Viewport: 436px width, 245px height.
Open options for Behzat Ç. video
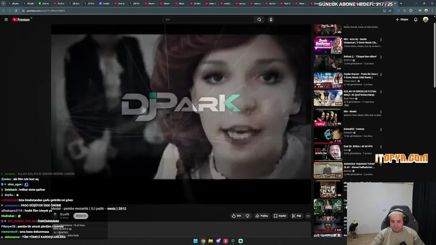[381, 57]
